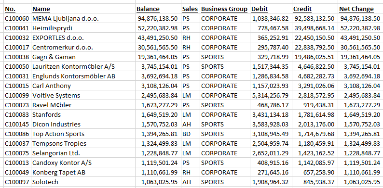The image size is (383, 188).
Task: Click the Sales header cell
Action: [x=191, y=9]
